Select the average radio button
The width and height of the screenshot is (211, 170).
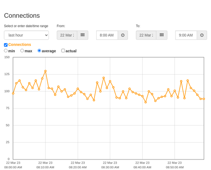[39, 51]
